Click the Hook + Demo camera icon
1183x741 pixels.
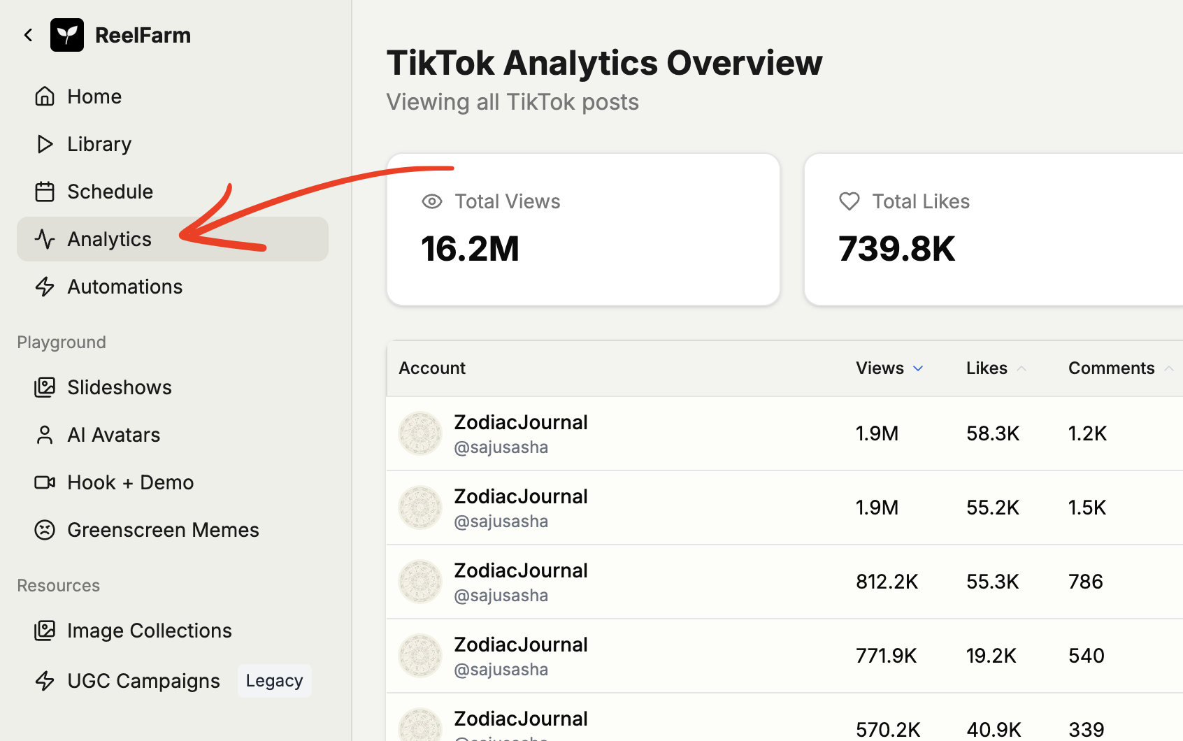(45, 482)
